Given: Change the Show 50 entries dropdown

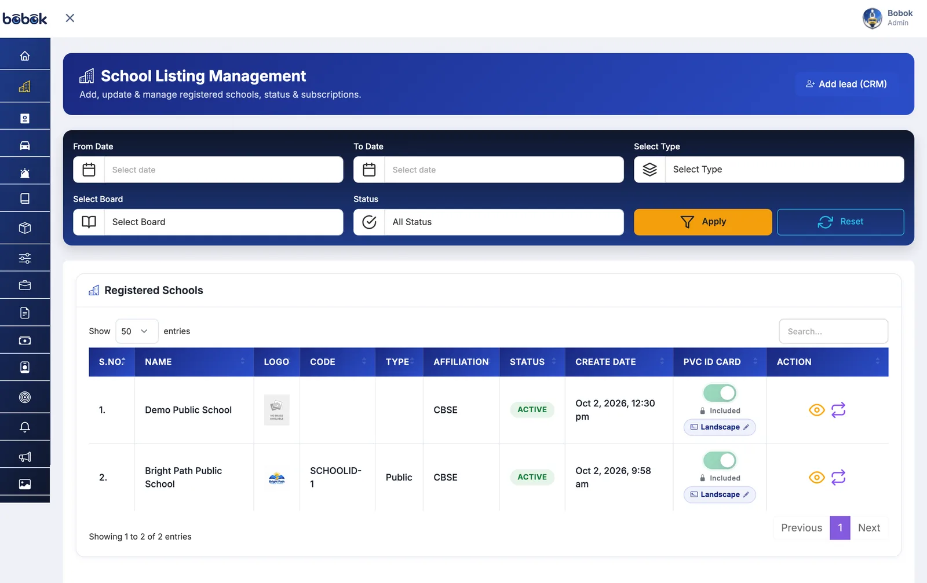Looking at the screenshot, I should tap(137, 331).
